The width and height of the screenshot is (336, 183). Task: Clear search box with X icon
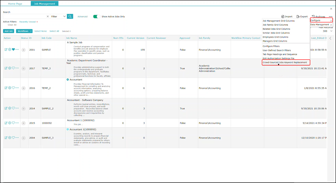pyautogui.click(x=48, y=16)
